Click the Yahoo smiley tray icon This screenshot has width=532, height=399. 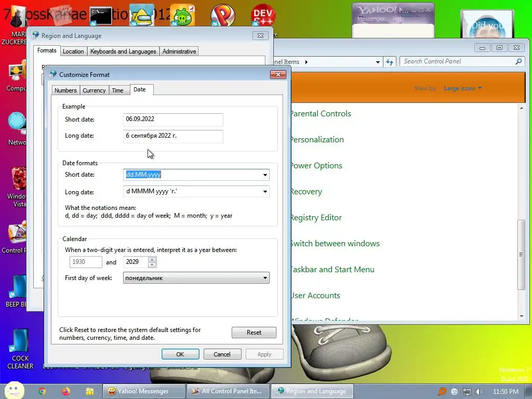pos(455,392)
